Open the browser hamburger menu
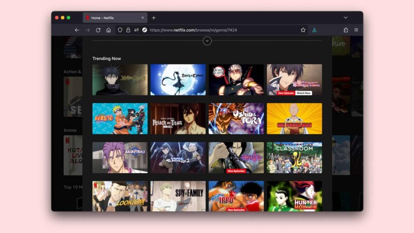 point(356,30)
